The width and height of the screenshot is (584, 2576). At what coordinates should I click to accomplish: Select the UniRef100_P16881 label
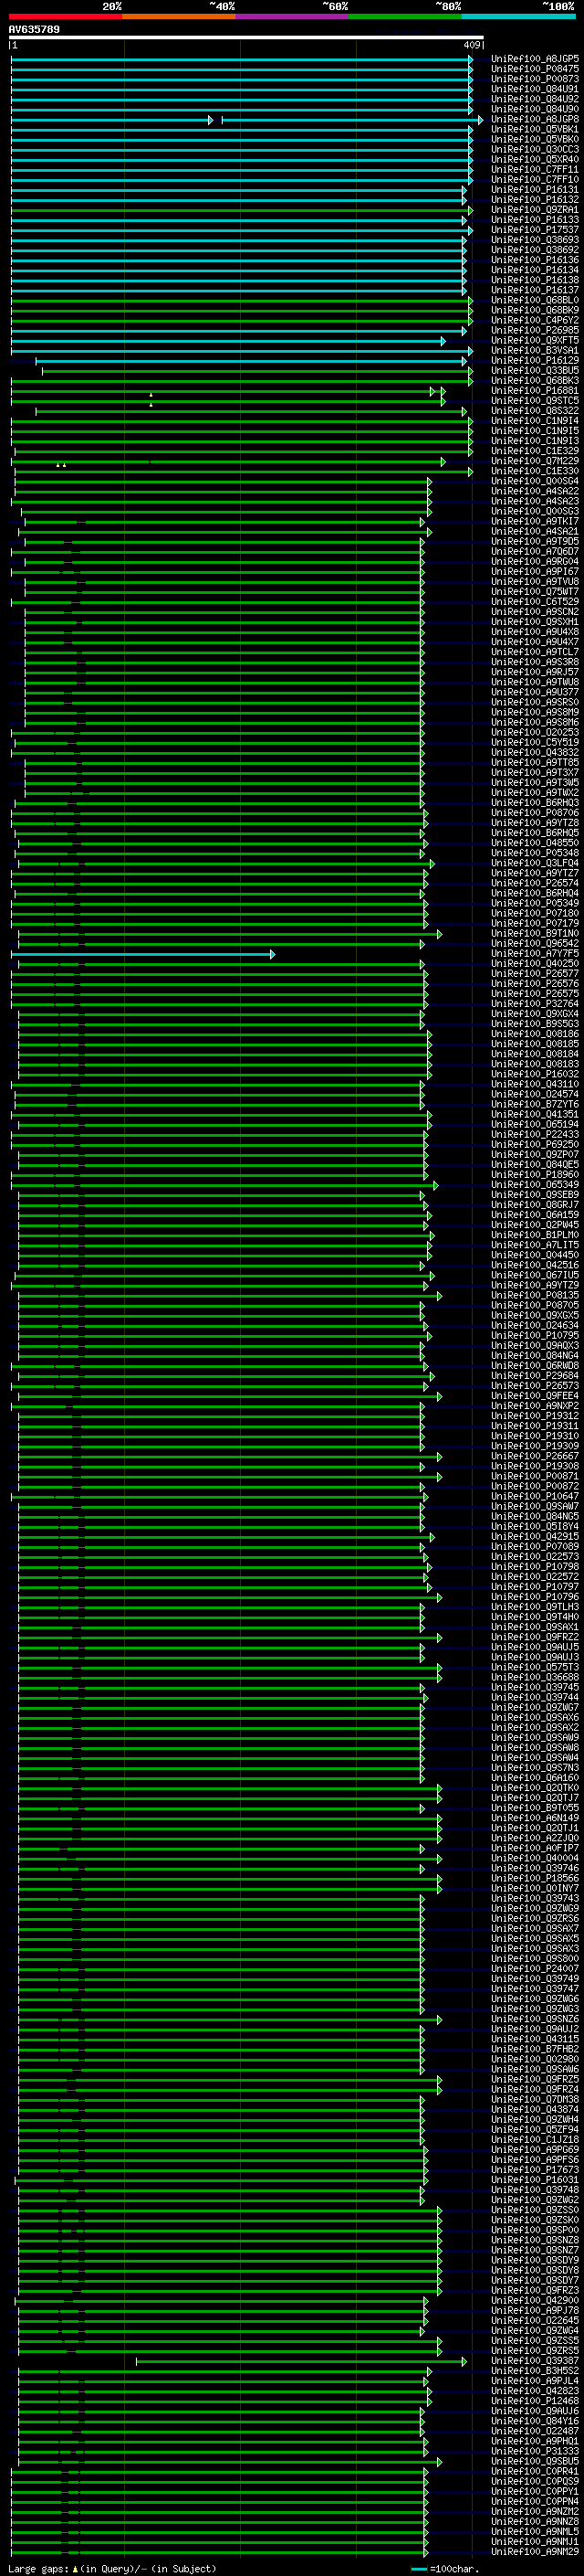pos(535,390)
